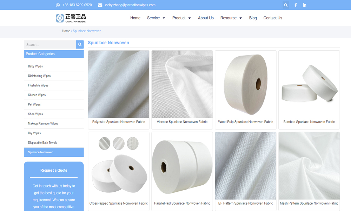351x211 pixels.
Task: Open site search via top-right magnifier icon
Action: tap(286, 5)
